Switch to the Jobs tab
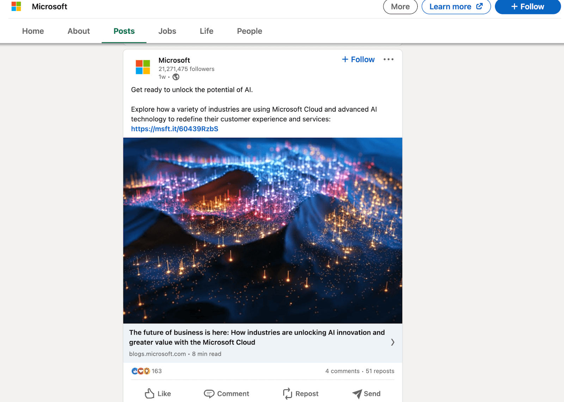The height and width of the screenshot is (402, 564). [167, 31]
